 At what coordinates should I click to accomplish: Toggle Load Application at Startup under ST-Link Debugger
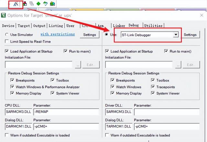107,51
